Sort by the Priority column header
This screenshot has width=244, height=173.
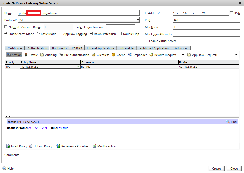[x=13, y=62]
